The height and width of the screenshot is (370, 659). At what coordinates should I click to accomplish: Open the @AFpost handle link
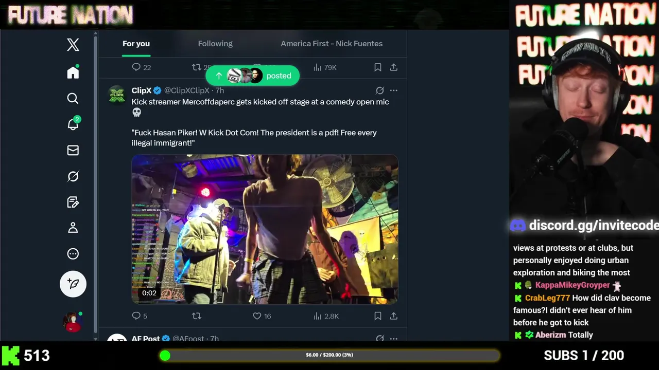point(188,339)
